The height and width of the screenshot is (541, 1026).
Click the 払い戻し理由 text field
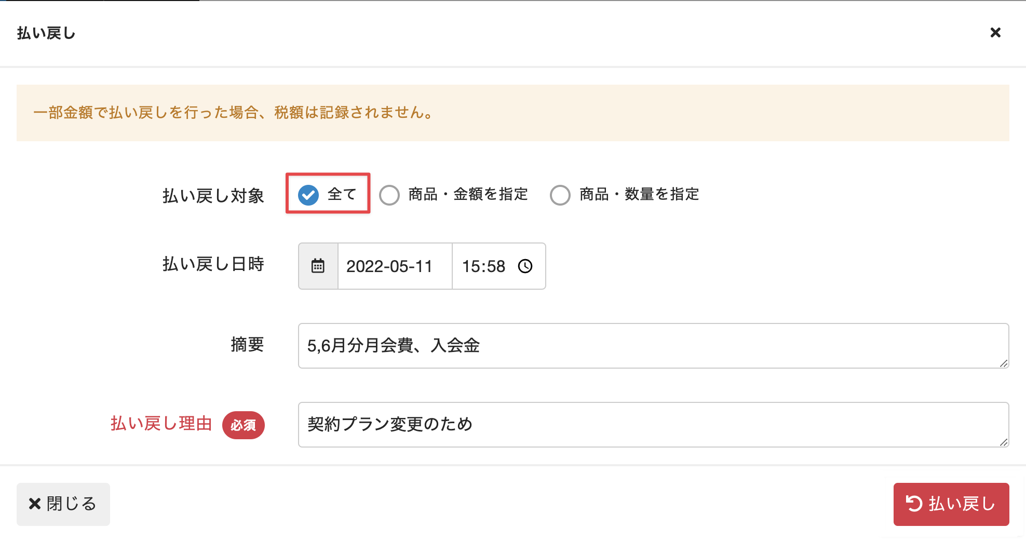point(653,425)
